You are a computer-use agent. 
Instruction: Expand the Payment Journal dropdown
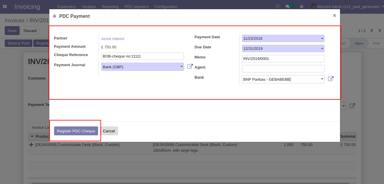[x=181, y=67]
